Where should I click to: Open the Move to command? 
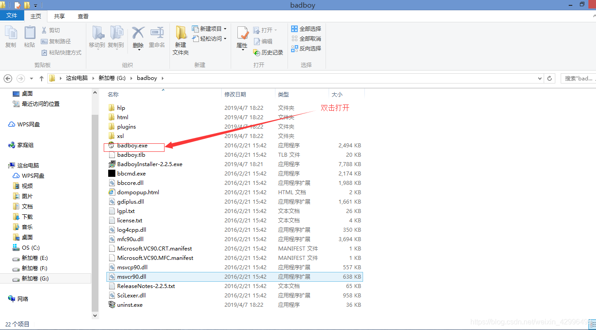(97, 37)
